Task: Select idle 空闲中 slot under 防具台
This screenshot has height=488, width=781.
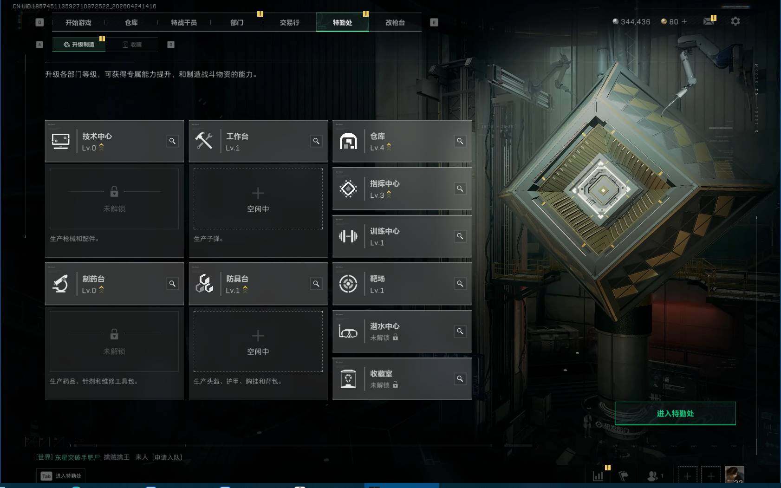Action: click(258, 342)
